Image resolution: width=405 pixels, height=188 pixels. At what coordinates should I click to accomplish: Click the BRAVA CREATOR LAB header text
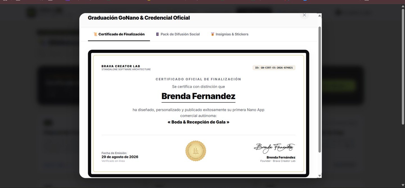(121, 66)
